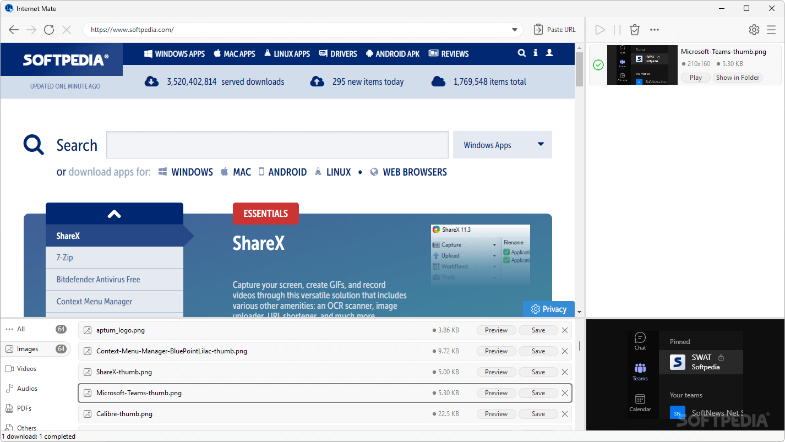This screenshot has height=442, width=785.
Task: Focus the Softpedia search input field
Action: pyautogui.click(x=277, y=145)
